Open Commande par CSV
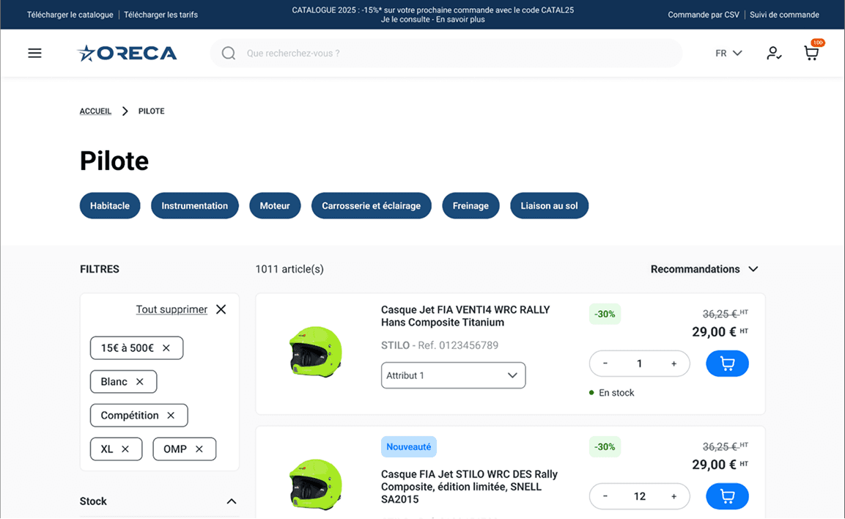Screen dimensions: 845x519 point(704,15)
